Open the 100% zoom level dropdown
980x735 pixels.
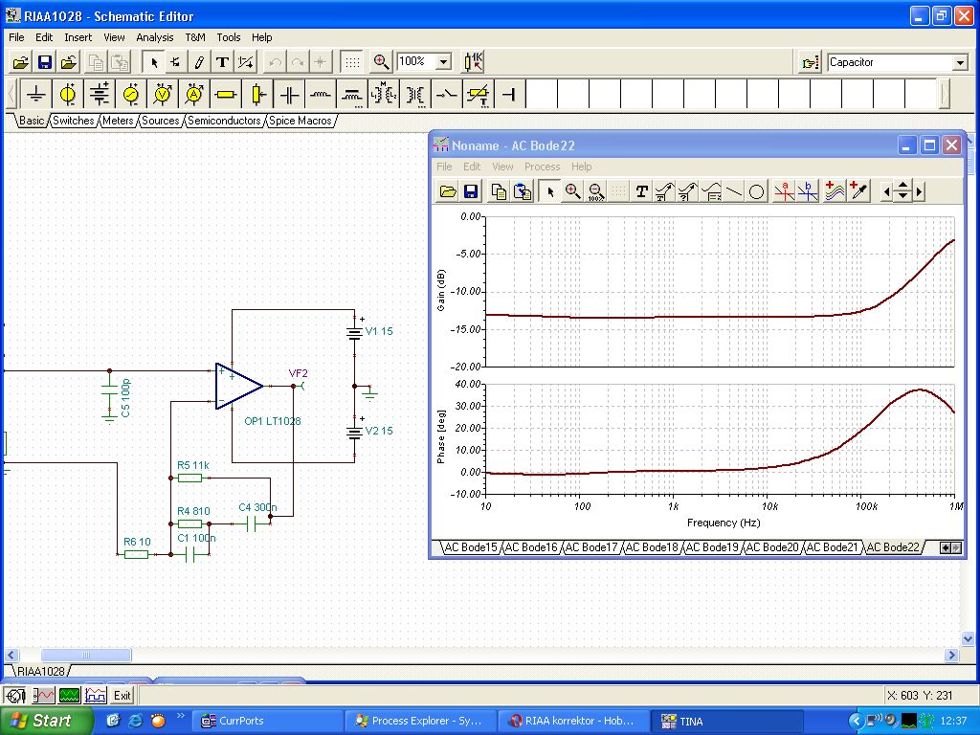(443, 62)
